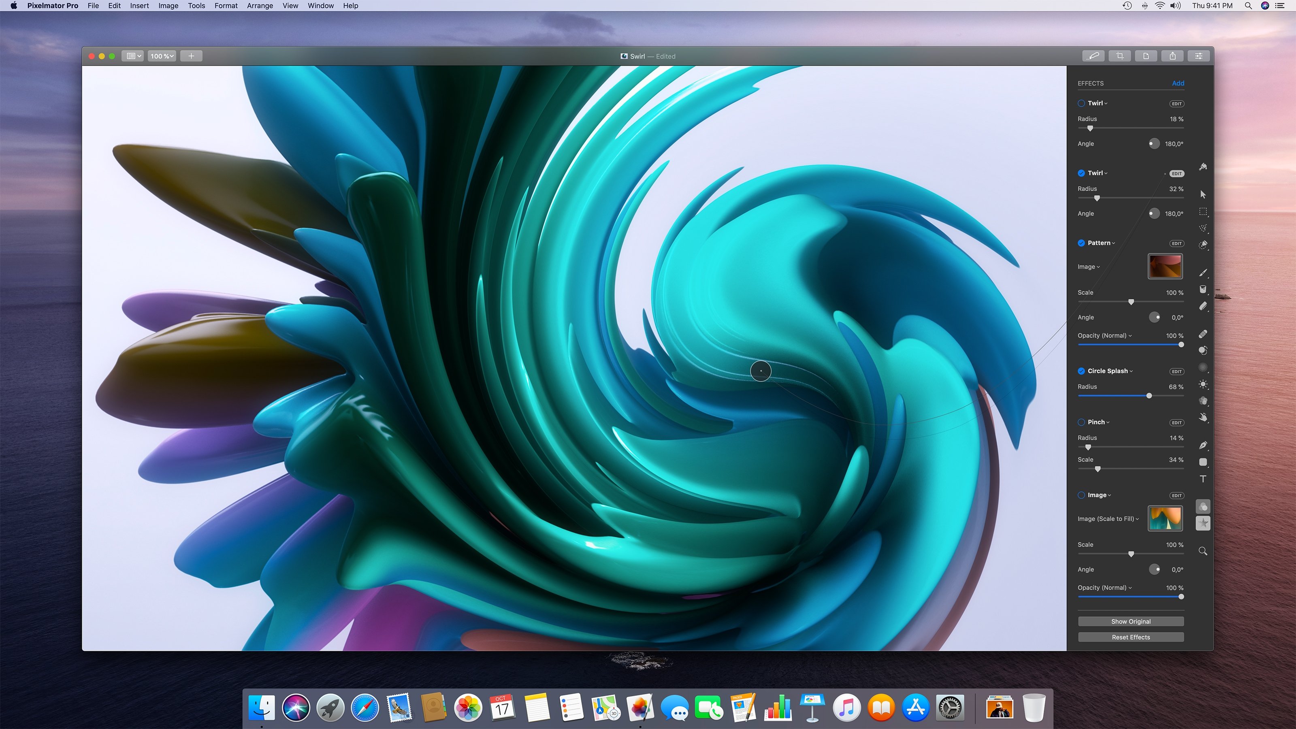Screen dimensions: 1296x729
Task: Click the Add button in Effects panel
Action: 1179,83
